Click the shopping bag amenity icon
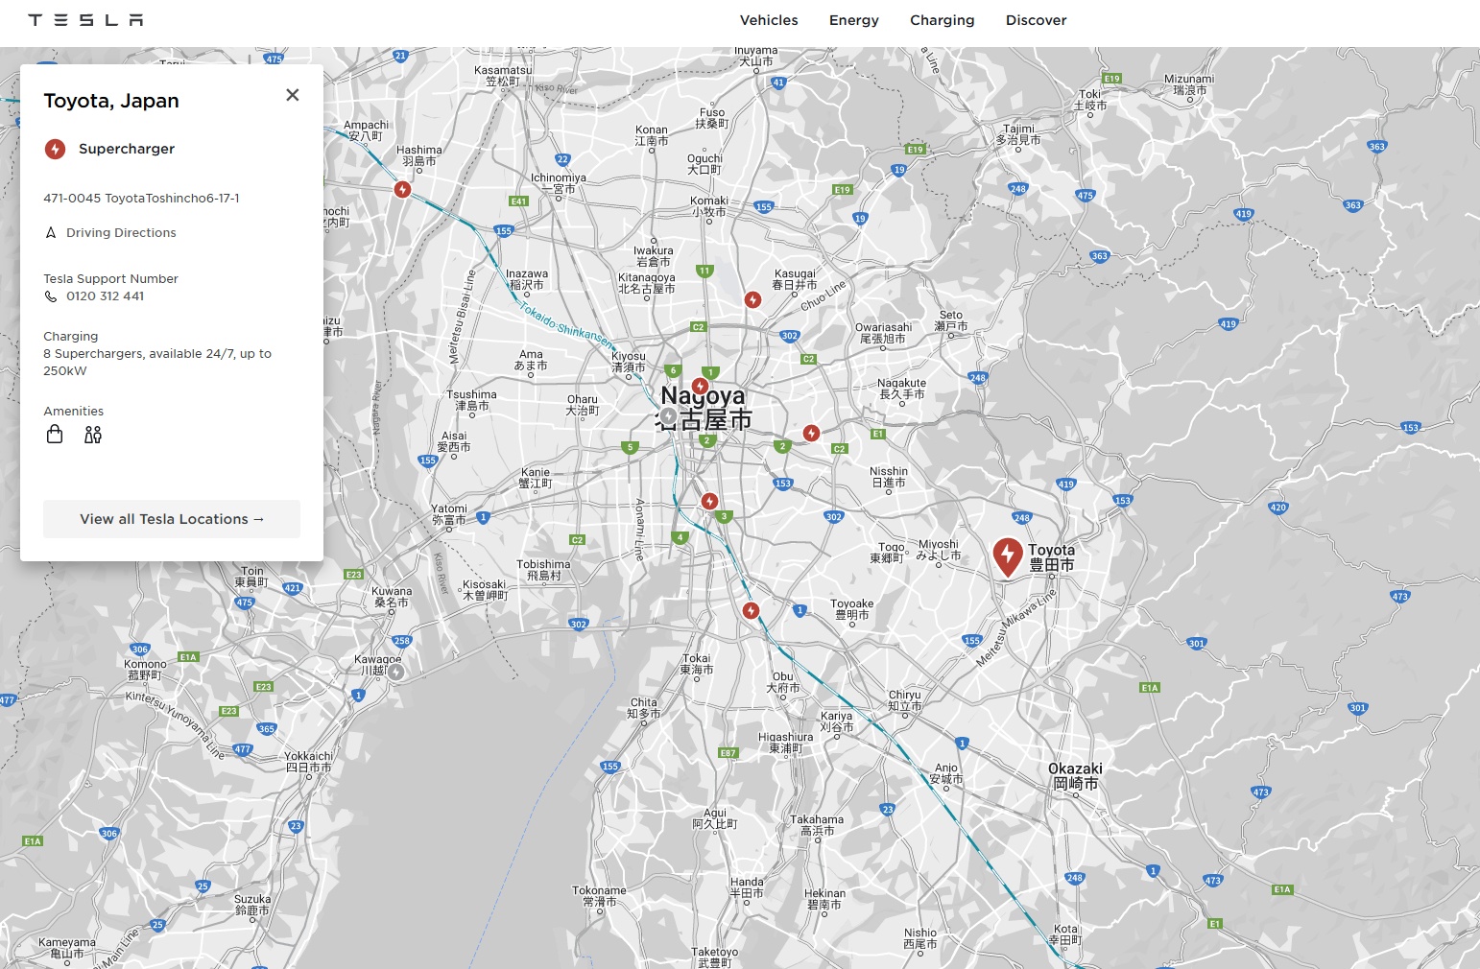 (x=55, y=435)
